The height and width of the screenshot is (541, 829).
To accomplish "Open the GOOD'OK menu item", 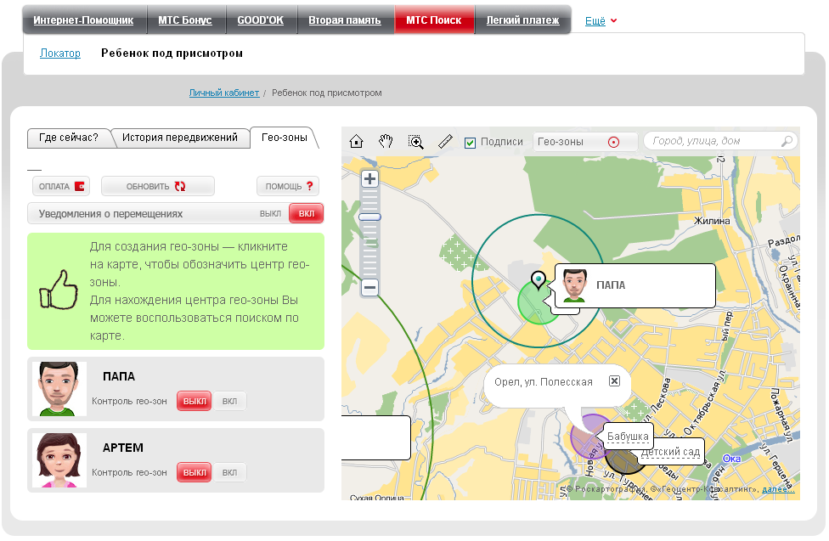I will [260, 20].
